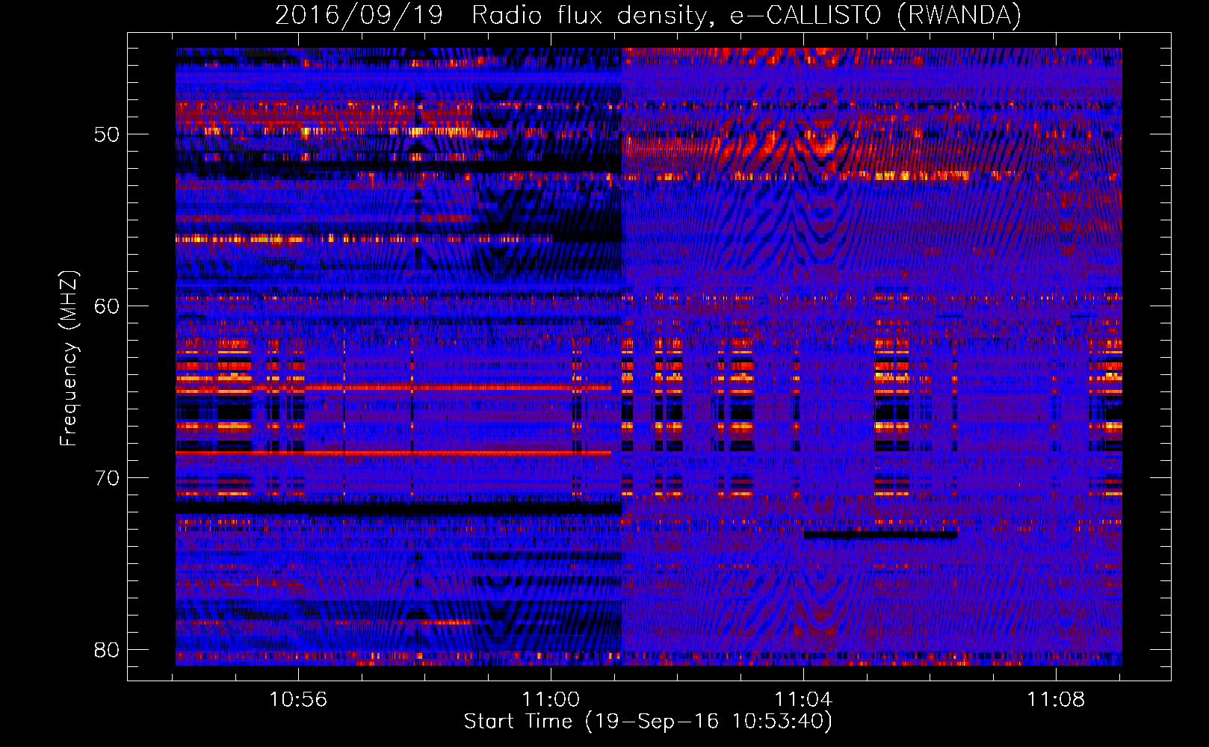Click the plot title '2016/09/19 Radio flux density'
1209x747 pixels.
pyautogui.click(x=648, y=15)
